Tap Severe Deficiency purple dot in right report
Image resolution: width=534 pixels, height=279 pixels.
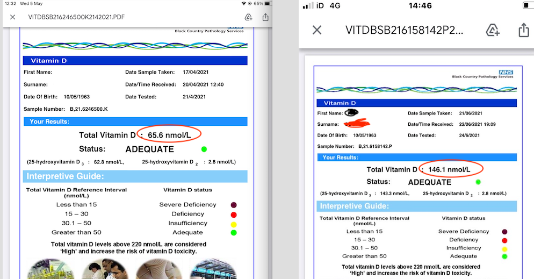504,232
